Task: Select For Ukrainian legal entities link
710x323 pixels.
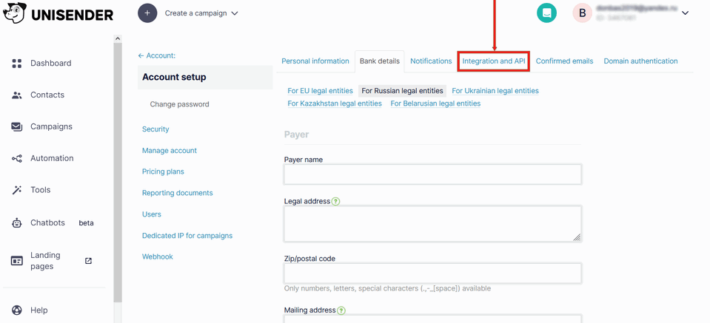Action: pos(495,91)
